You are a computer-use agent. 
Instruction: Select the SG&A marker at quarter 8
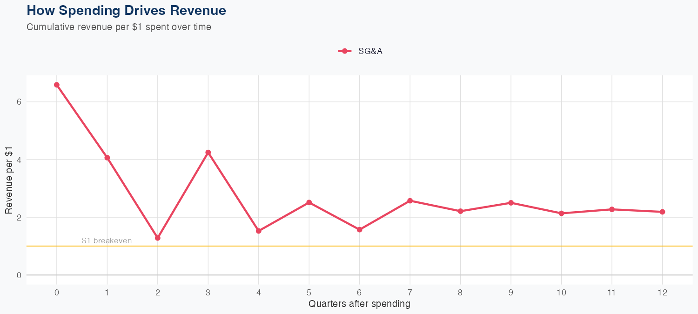461,211
